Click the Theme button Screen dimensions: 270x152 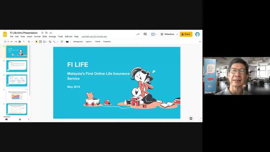point(97,42)
